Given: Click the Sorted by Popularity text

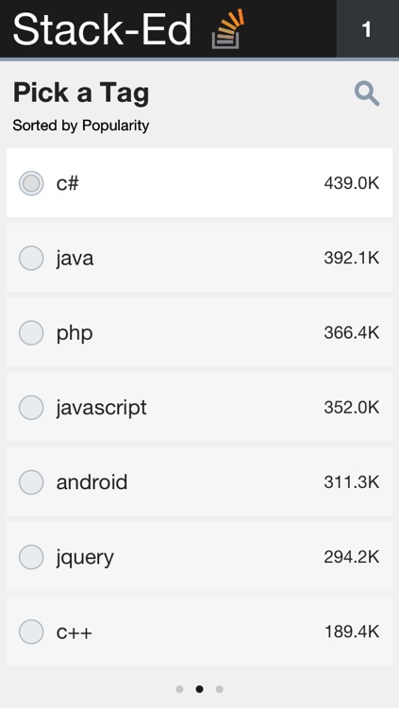Looking at the screenshot, I should tap(81, 126).
